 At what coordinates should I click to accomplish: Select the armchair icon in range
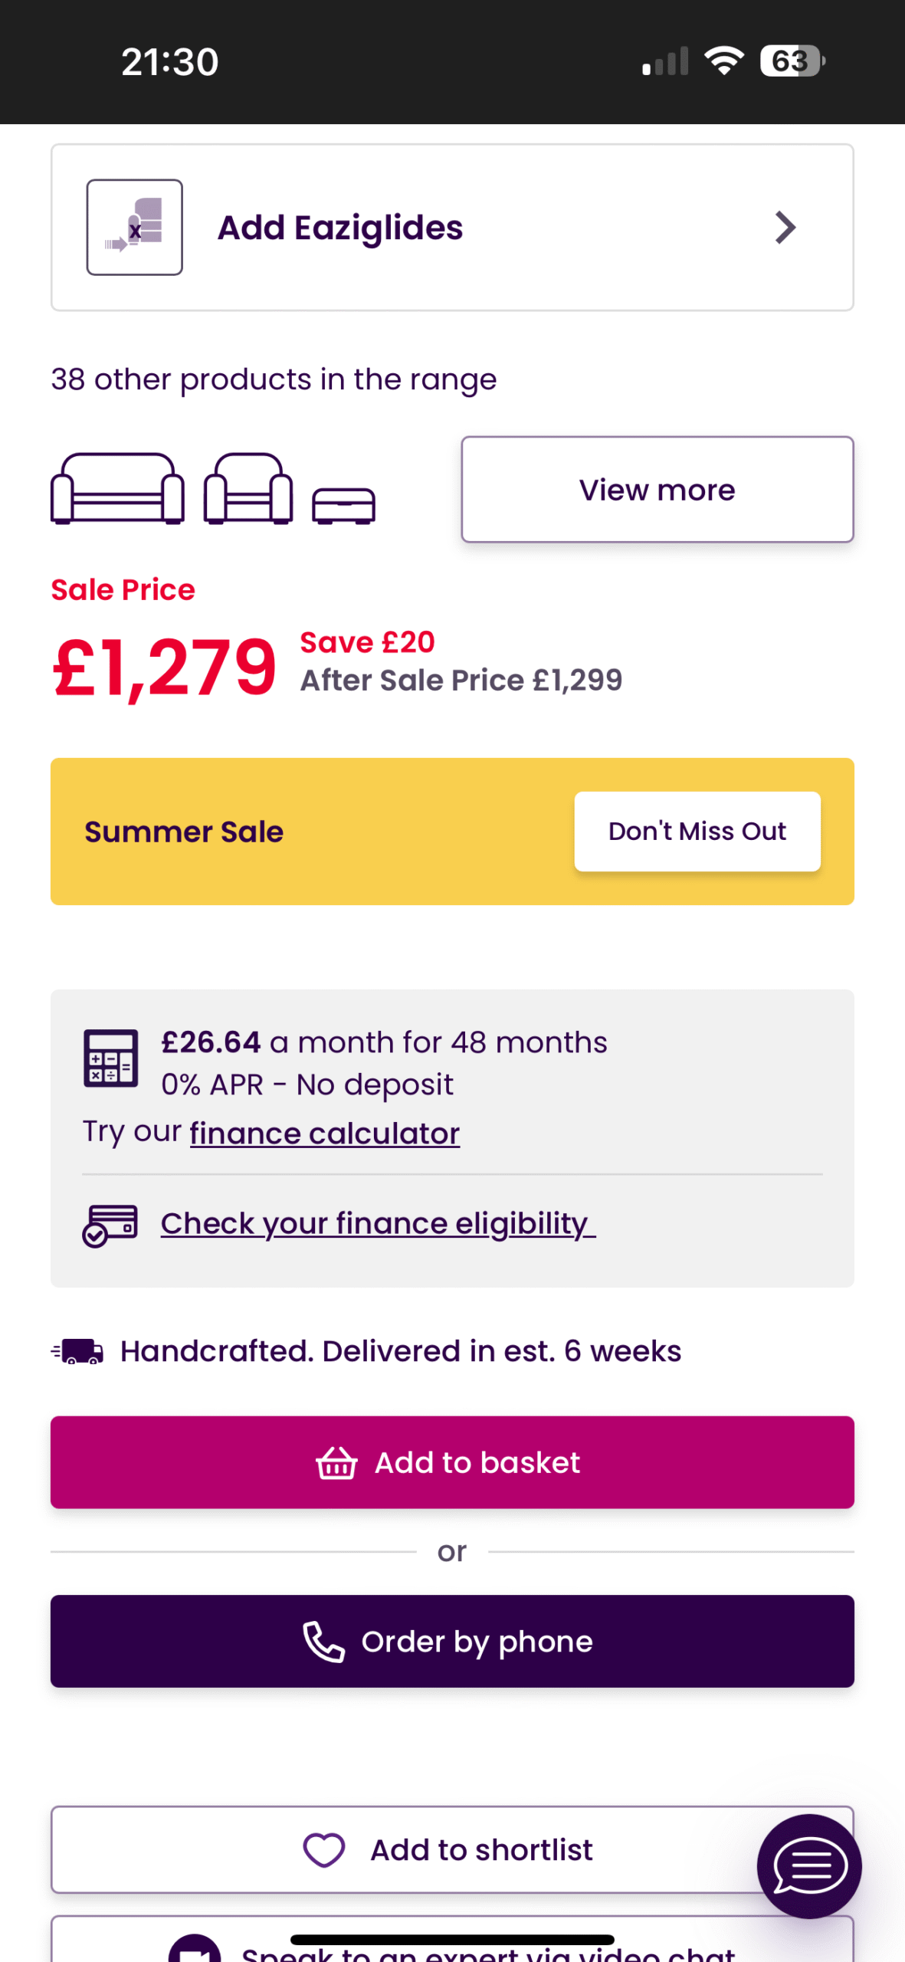248,488
